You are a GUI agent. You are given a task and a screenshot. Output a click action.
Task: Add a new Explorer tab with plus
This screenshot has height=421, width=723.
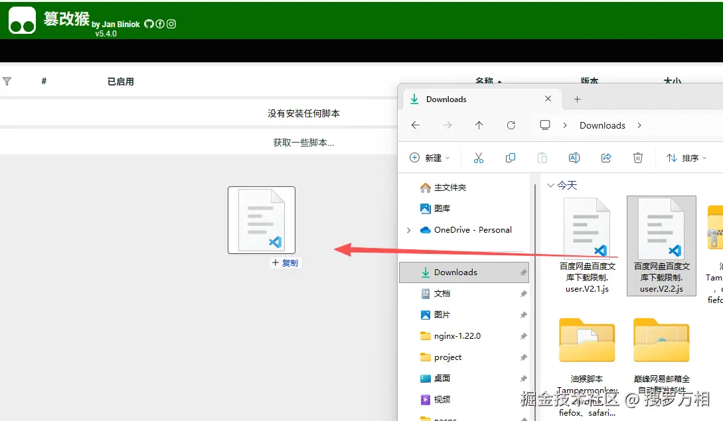tap(577, 99)
